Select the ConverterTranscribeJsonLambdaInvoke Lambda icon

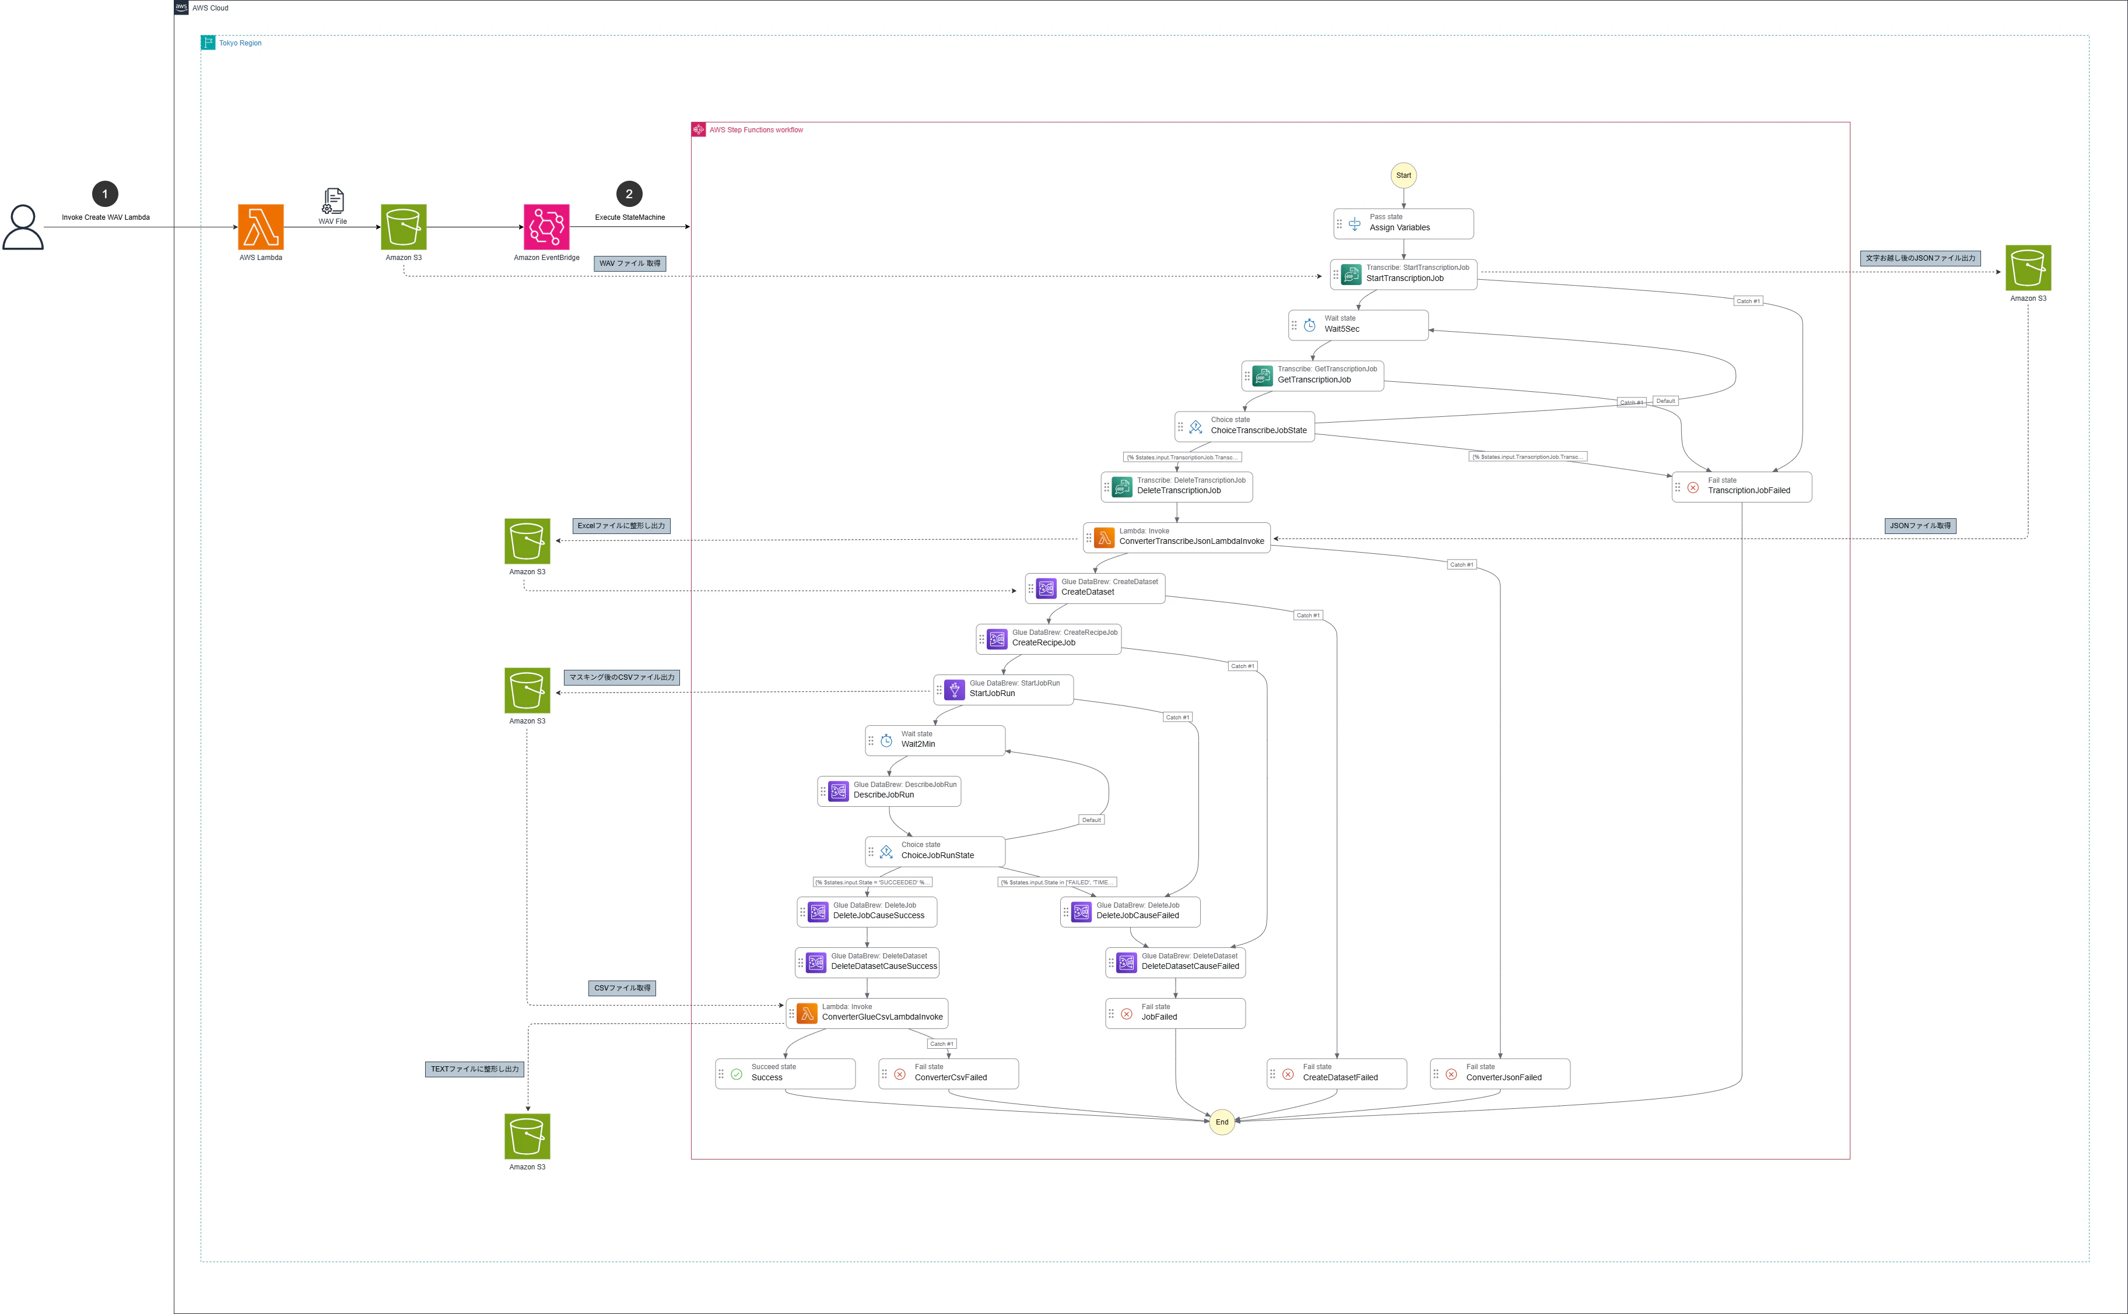tap(1104, 538)
